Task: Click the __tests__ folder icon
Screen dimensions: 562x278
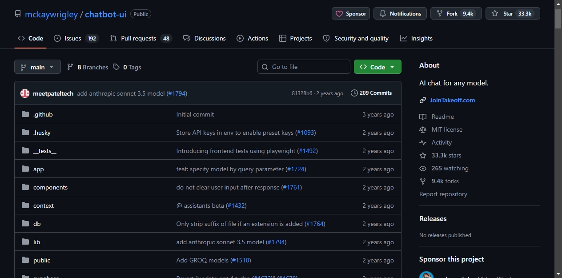Action: coord(25,151)
